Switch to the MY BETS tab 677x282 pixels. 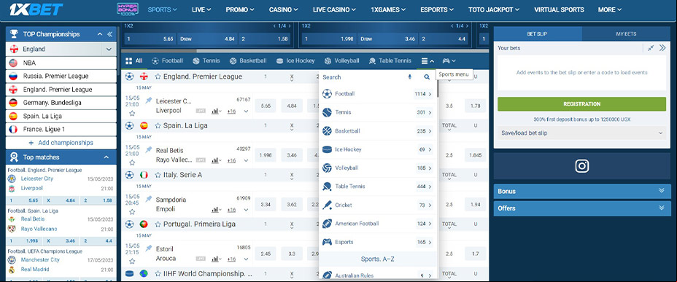point(626,34)
